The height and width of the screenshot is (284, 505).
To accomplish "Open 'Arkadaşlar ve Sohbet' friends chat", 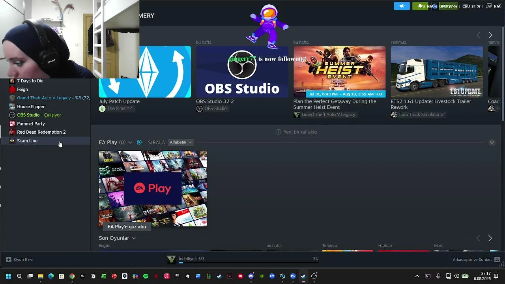I will pyautogui.click(x=476, y=260).
